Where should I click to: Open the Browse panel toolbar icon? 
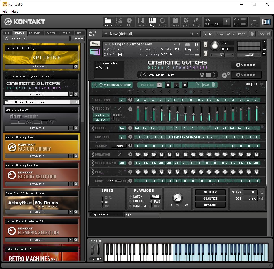108,22
